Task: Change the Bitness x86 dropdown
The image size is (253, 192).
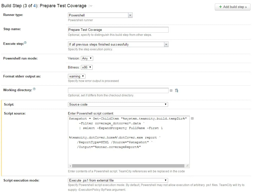Action: click(87, 67)
